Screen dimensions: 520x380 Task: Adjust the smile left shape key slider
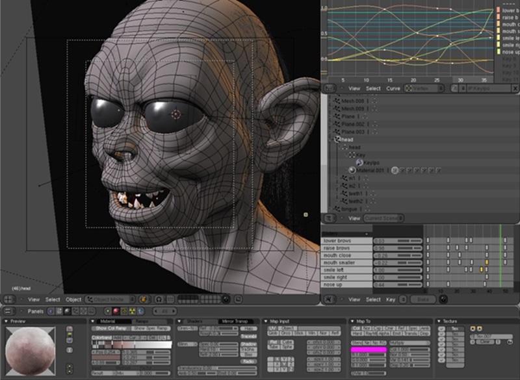tap(398, 270)
